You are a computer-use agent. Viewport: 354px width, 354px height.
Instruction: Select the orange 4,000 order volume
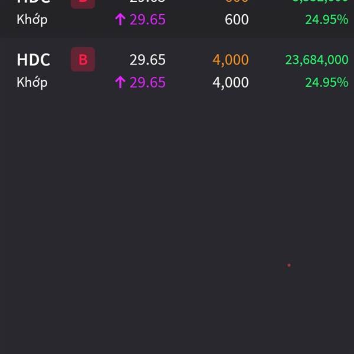point(231,60)
